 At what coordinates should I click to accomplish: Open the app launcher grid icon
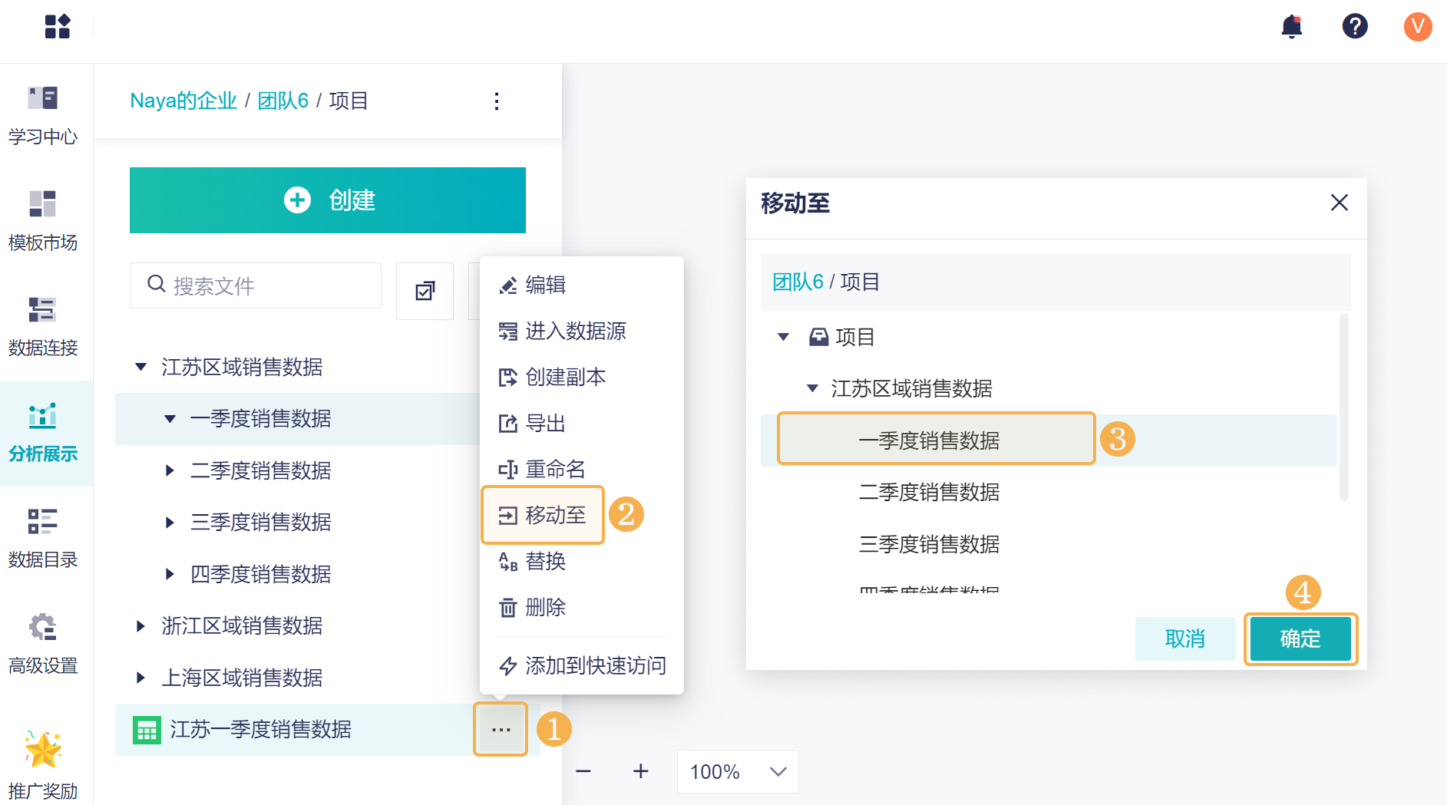pyautogui.click(x=58, y=27)
